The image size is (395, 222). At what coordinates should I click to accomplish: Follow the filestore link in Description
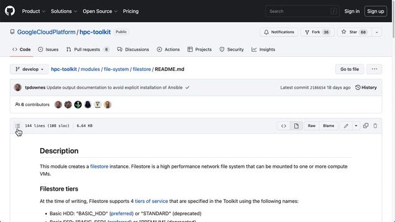[99, 166]
